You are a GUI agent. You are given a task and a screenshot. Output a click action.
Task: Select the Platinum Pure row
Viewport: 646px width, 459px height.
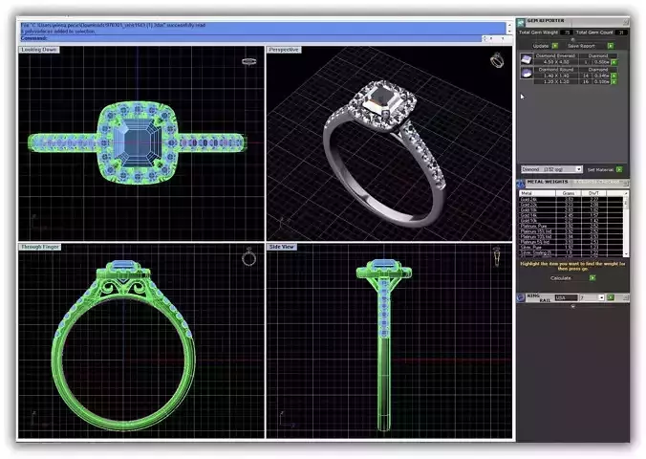coord(571,226)
